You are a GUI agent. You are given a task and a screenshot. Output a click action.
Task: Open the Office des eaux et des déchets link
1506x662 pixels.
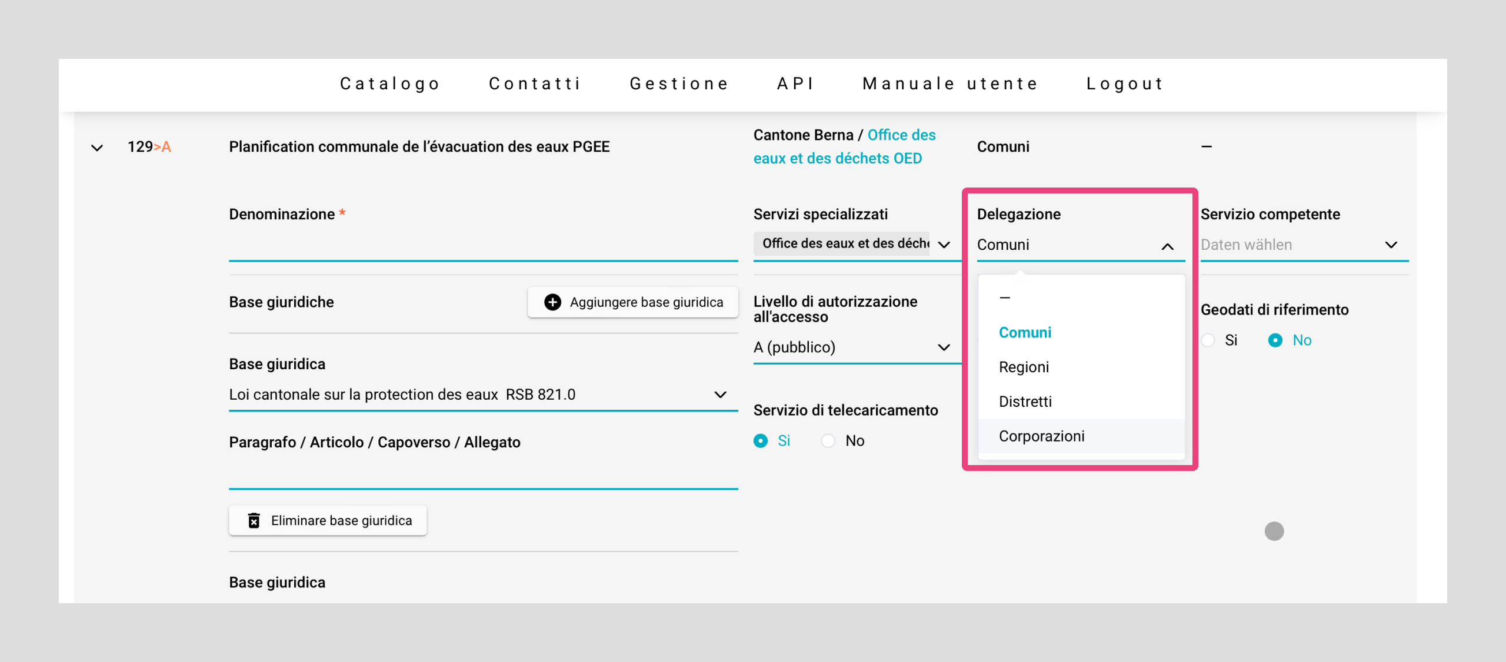click(845, 147)
